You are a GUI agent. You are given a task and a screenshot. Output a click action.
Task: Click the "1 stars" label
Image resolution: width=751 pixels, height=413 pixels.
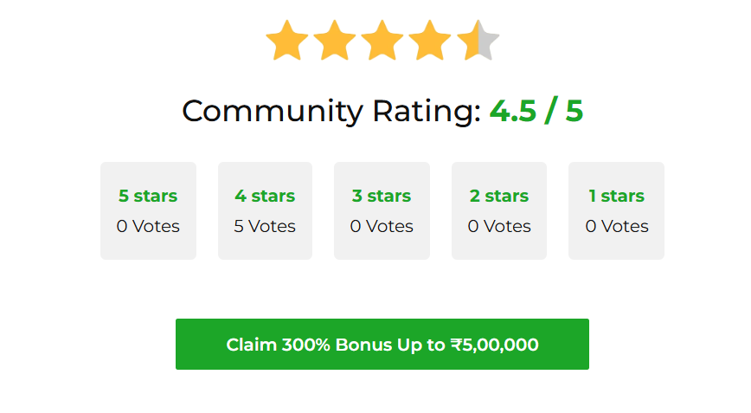click(x=616, y=197)
